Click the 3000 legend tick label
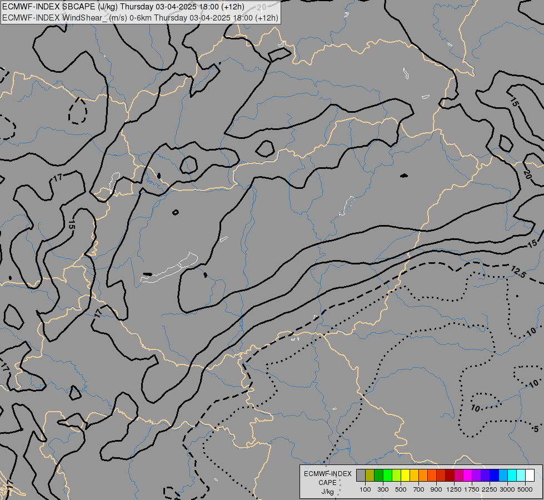 (507, 489)
